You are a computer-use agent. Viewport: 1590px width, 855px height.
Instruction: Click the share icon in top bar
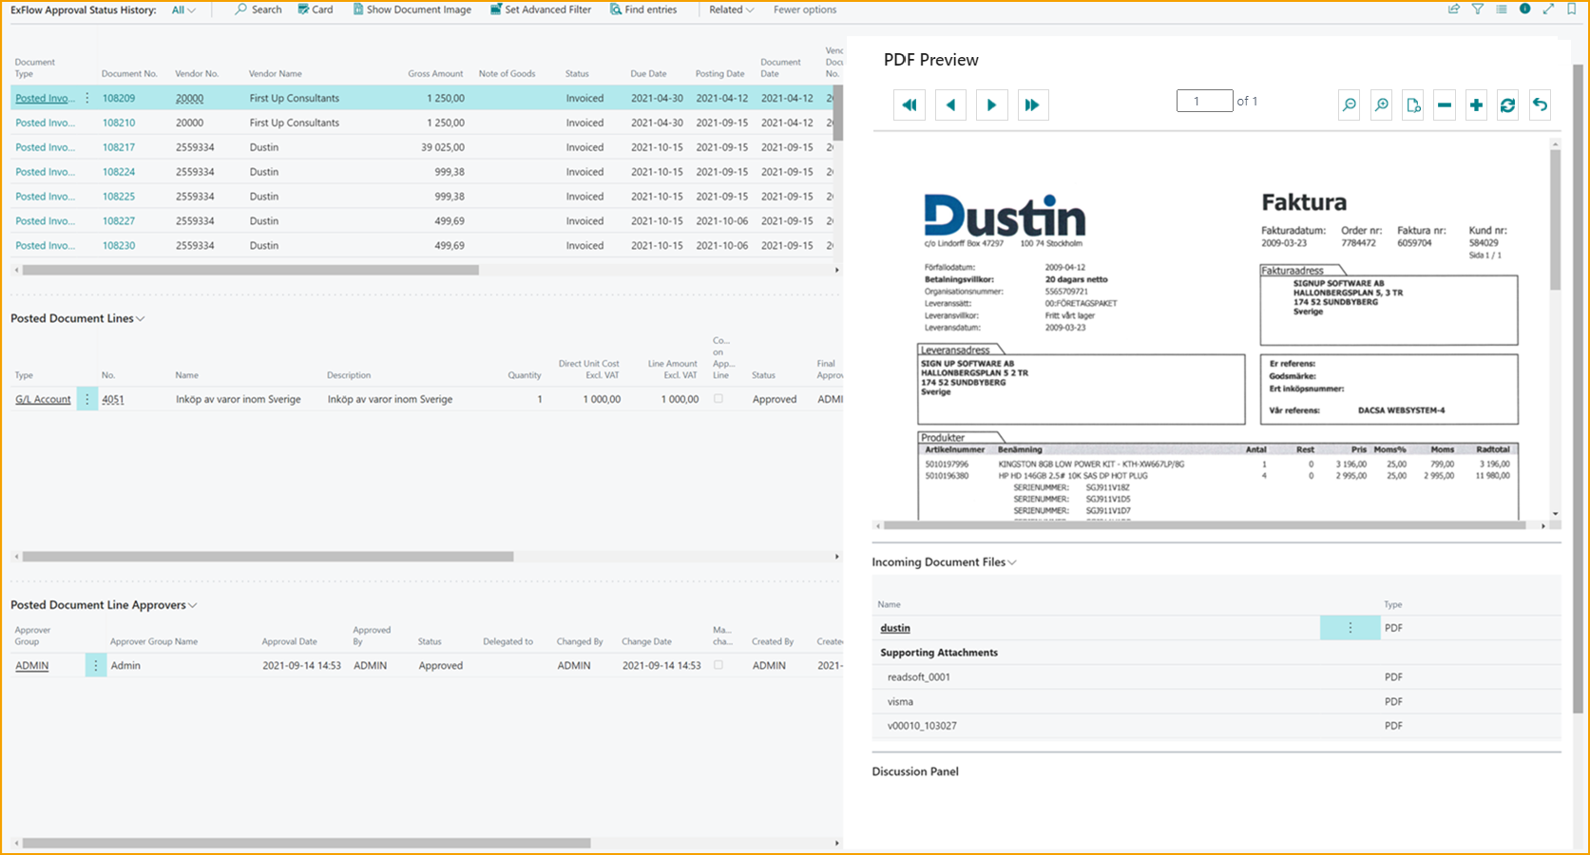[x=1453, y=9]
